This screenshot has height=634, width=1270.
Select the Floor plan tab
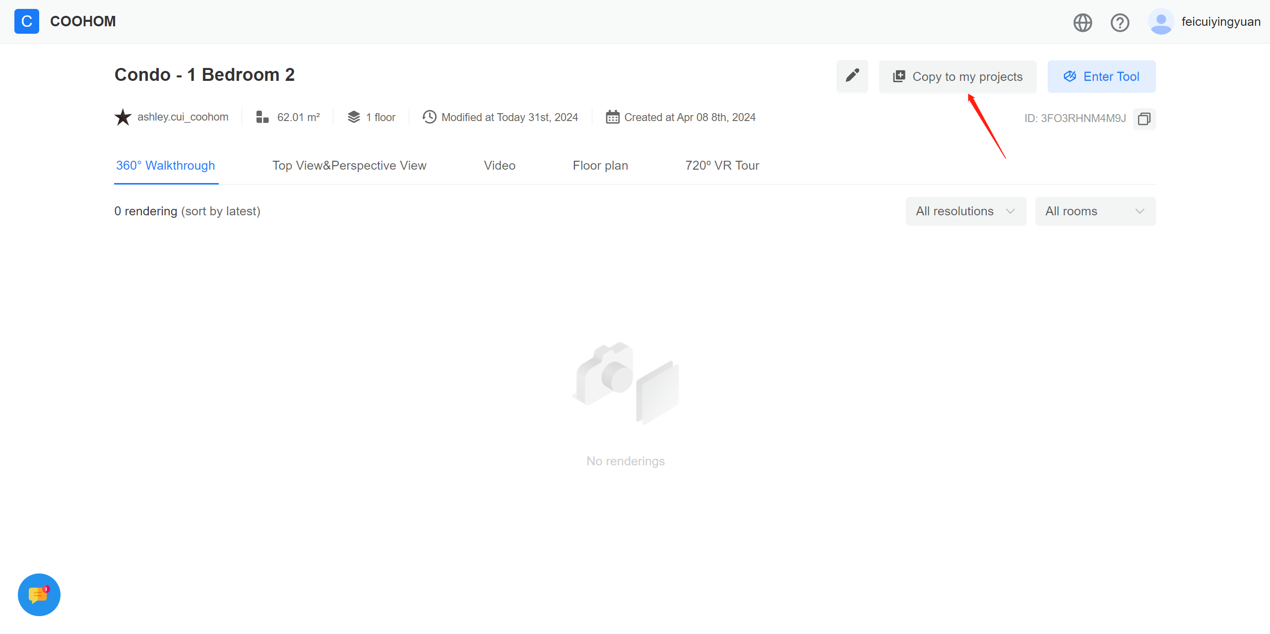(600, 166)
